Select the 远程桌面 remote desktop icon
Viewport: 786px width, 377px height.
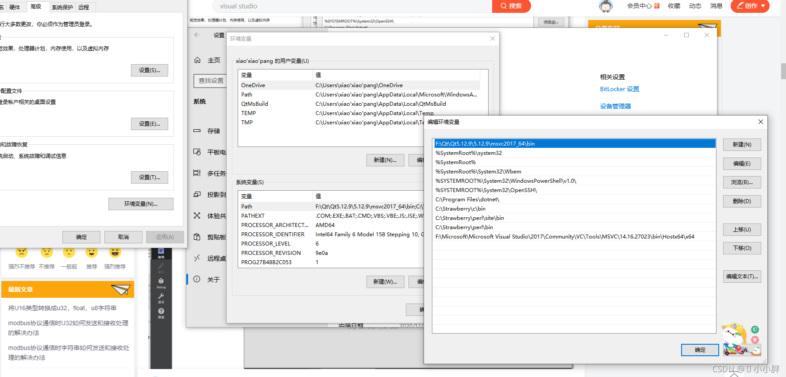tap(197, 258)
